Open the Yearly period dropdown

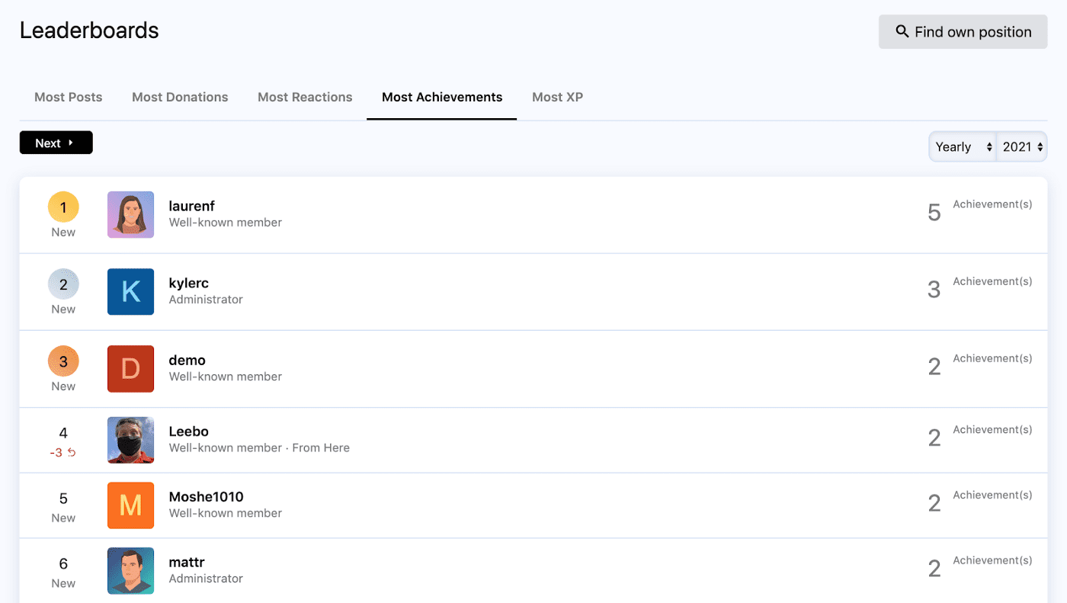pos(963,146)
